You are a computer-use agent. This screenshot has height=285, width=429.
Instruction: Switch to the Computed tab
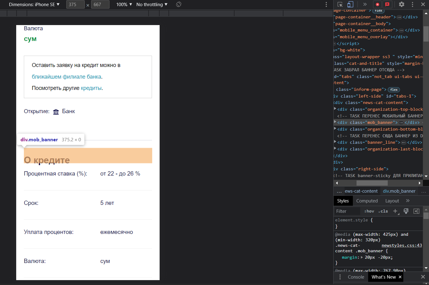(x=367, y=201)
